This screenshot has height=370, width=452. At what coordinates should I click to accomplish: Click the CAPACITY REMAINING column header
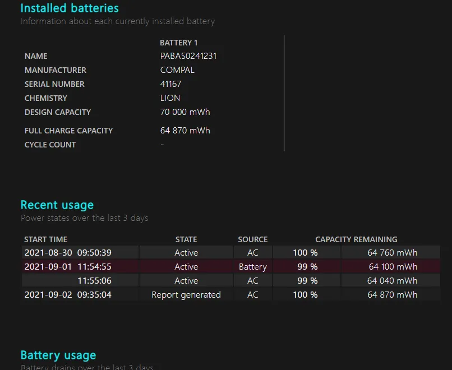coord(356,239)
